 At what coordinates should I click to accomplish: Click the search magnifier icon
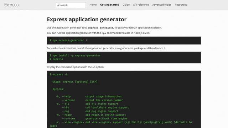[58, 5]
